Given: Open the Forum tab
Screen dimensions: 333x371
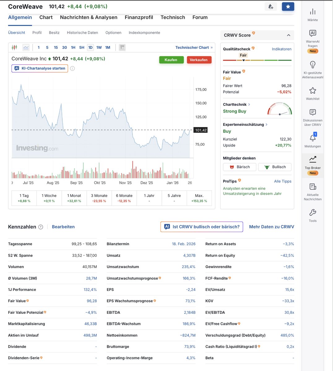Looking at the screenshot, I should (x=200, y=17).
